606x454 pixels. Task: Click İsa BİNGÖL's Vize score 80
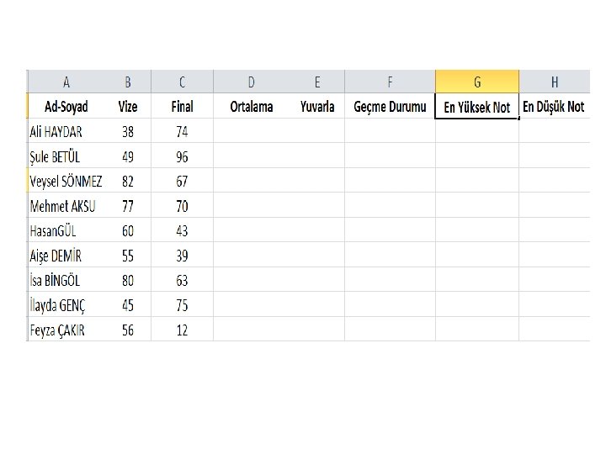coord(128,280)
